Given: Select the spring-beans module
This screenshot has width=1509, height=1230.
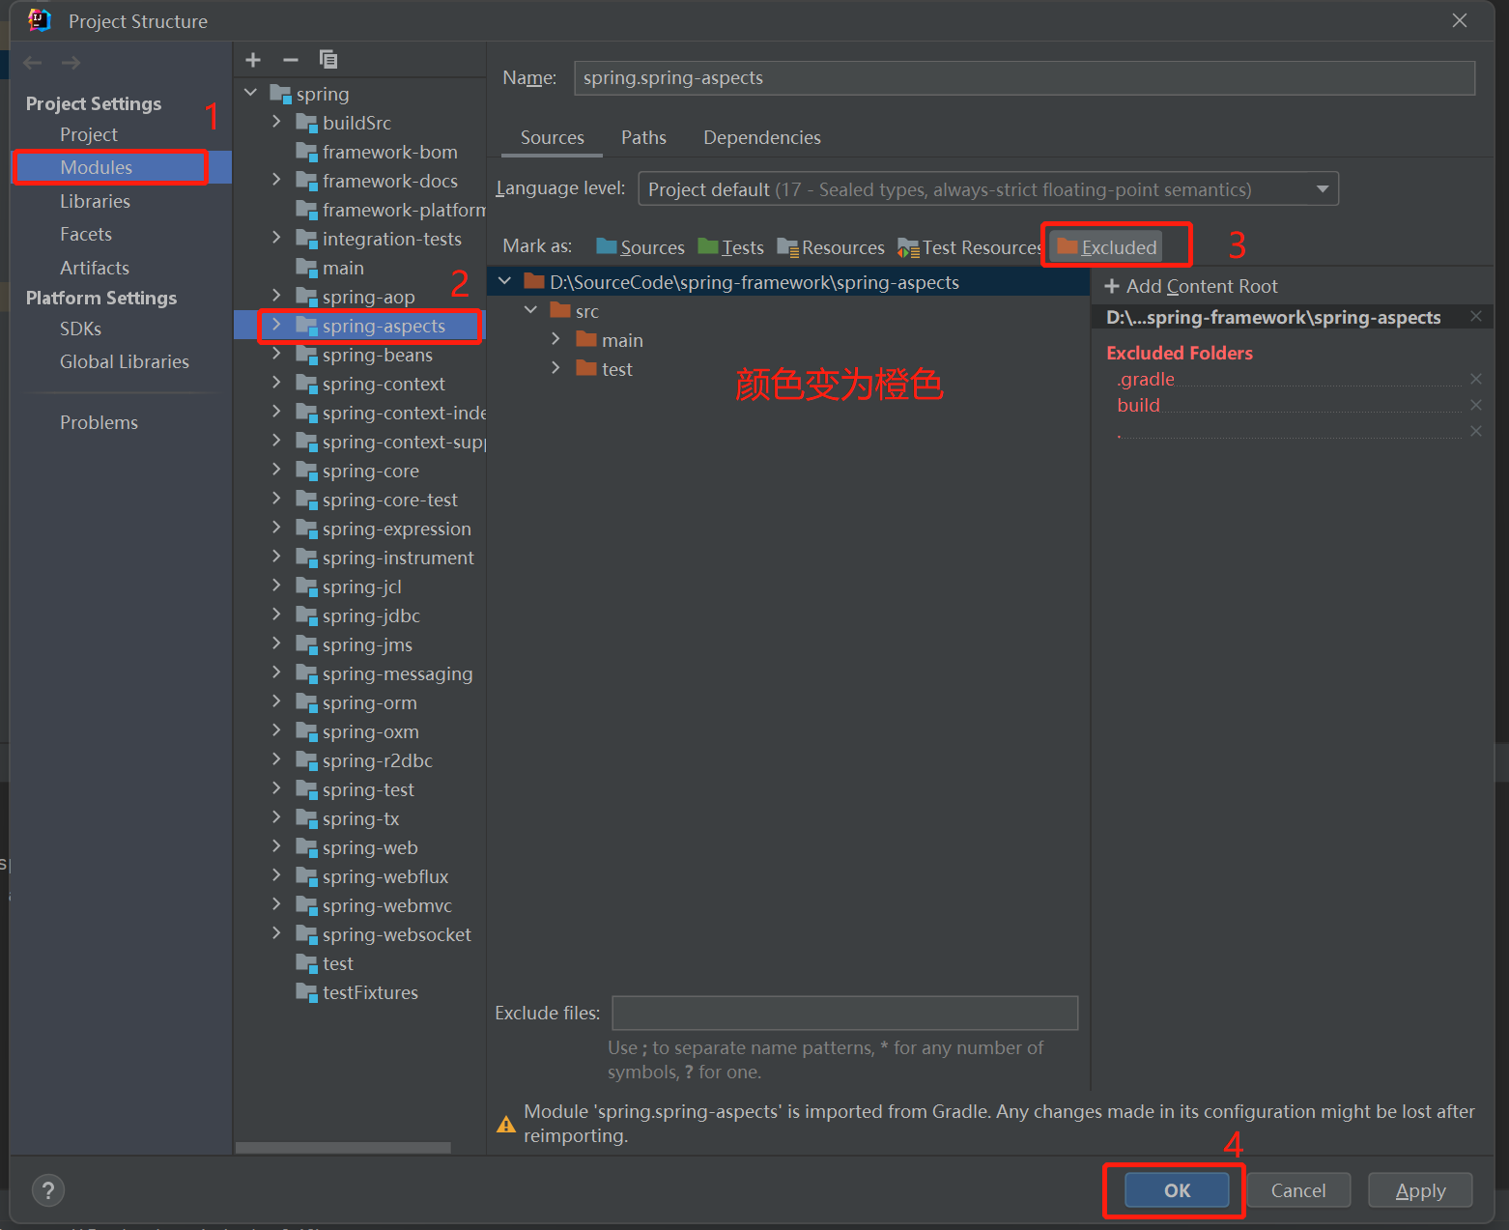Looking at the screenshot, I should [377, 355].
